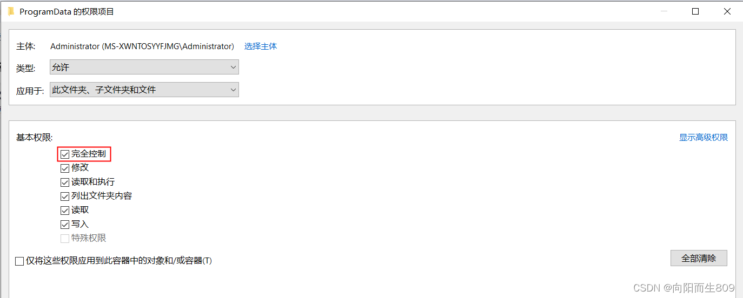Screen dimensions: 743x298
Task: Click the 全部清除 button
Action: 699,258
